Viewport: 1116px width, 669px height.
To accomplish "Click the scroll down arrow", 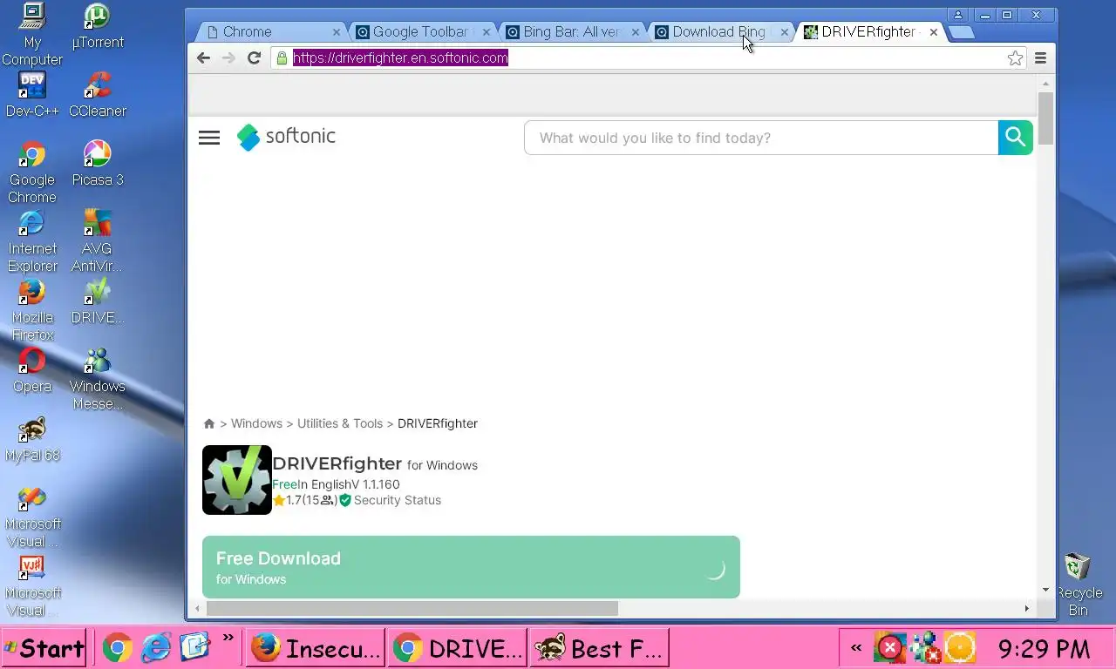I will (x=1045, y=590).
